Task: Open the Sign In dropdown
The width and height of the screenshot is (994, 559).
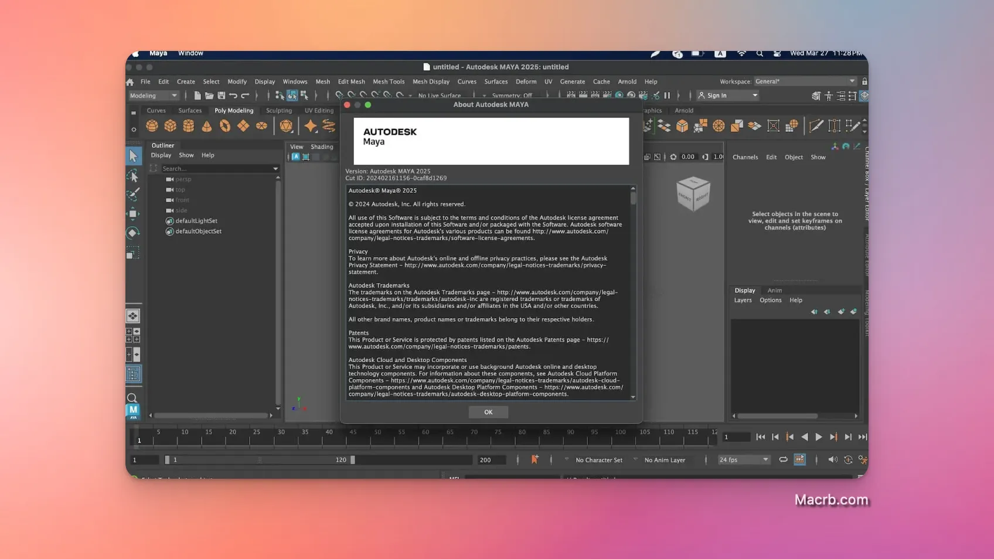Action: (x=727, y=96)
